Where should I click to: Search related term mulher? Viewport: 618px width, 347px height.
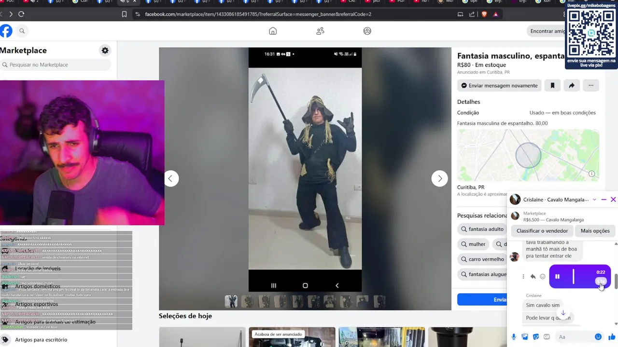pyautogui.click(x=473, y=244)
